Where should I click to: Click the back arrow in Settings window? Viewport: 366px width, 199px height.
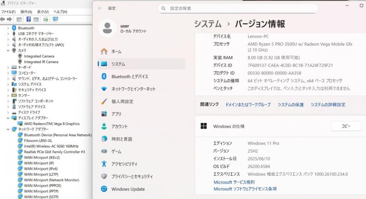coord(100,8)
